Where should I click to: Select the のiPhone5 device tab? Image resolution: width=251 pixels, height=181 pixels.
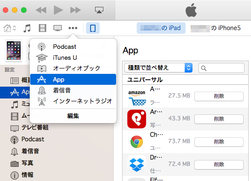click(x=216, y=28)
